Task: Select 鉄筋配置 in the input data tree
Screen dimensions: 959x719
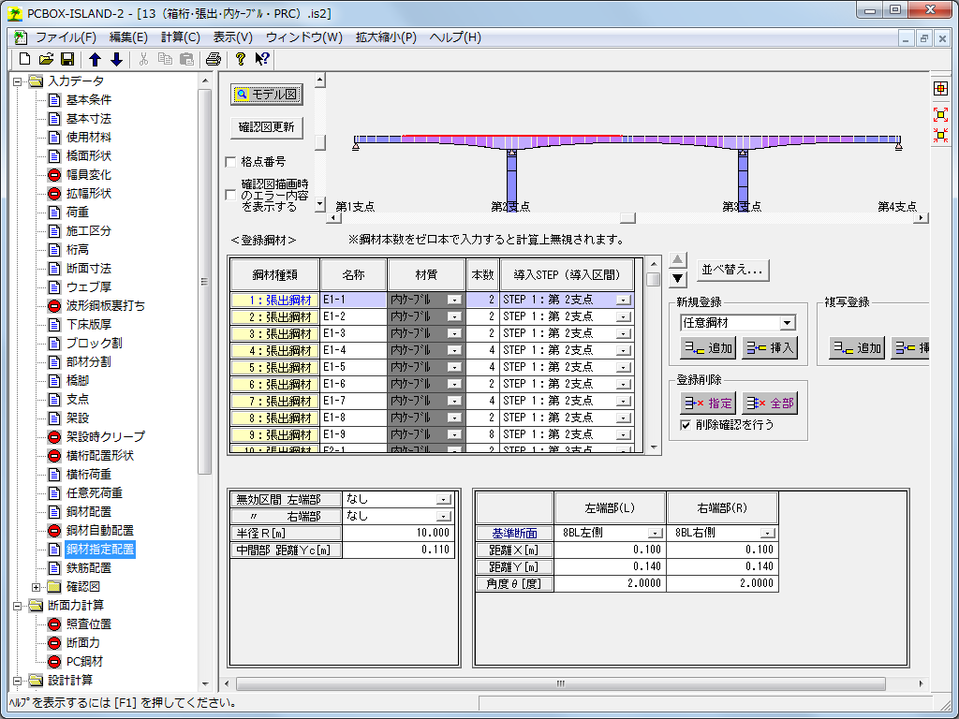Action: (x=88, y=568)
